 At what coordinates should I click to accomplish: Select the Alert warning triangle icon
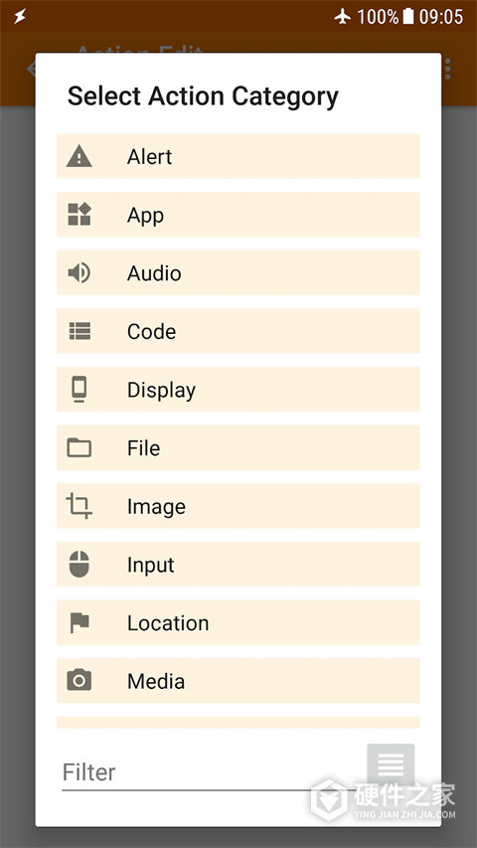(79, 156)
